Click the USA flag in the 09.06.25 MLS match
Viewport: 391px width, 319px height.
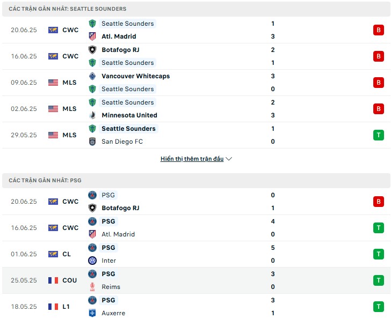53,83
